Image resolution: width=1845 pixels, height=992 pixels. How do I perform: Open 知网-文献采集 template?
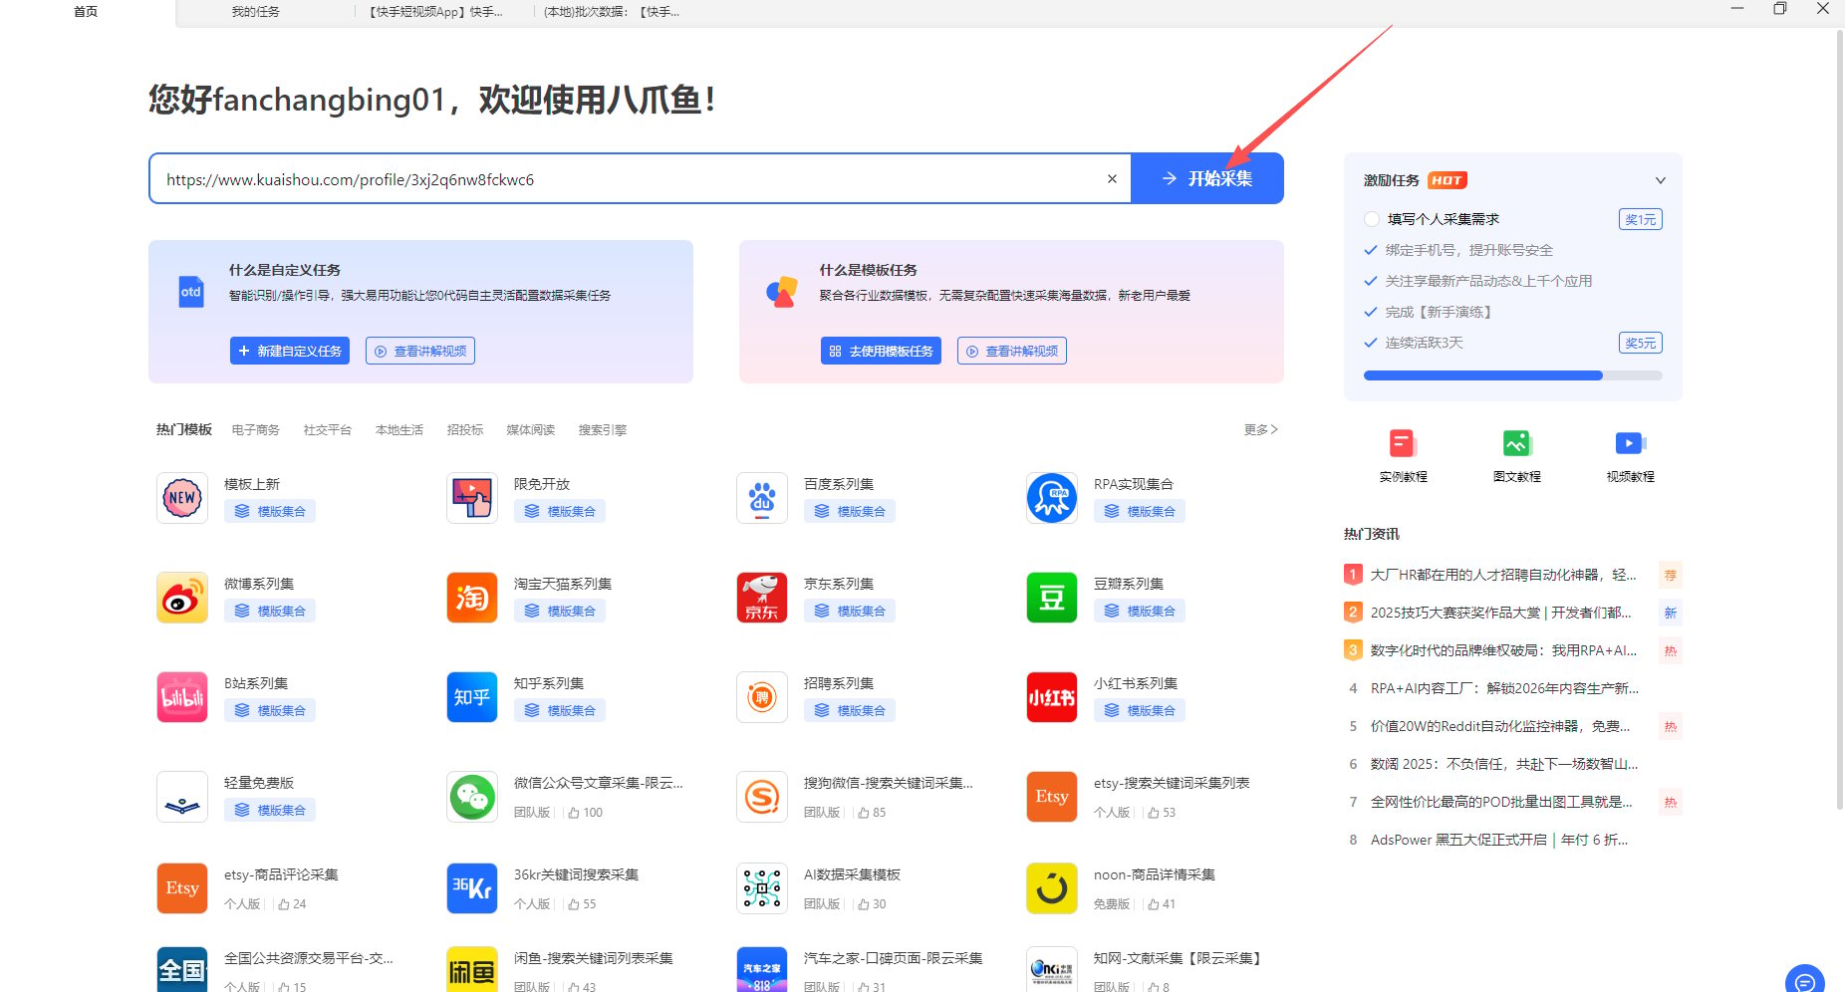click(1179, 958)
